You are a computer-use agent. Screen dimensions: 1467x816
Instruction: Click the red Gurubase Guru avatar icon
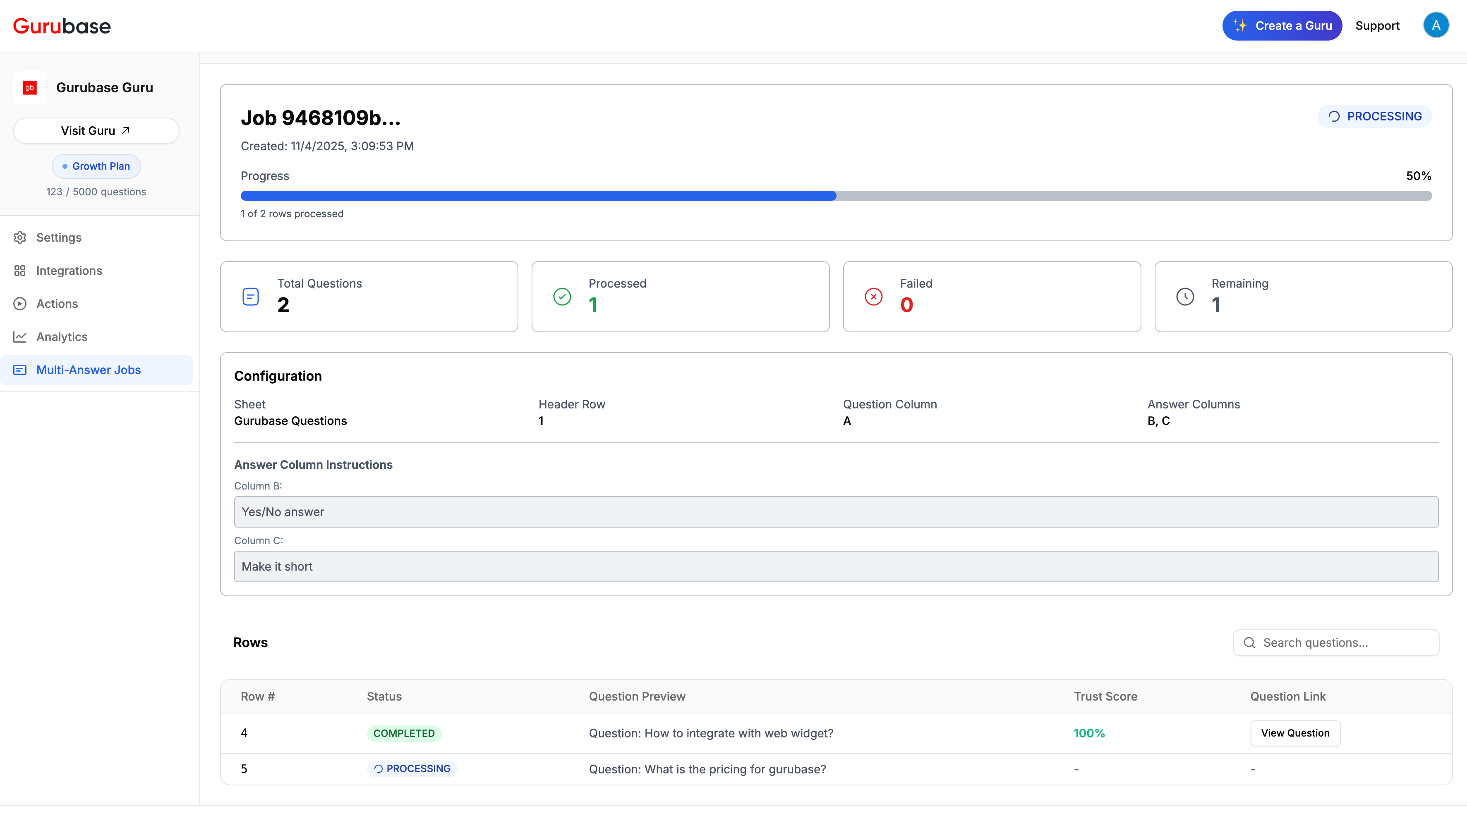click(30, 88)
